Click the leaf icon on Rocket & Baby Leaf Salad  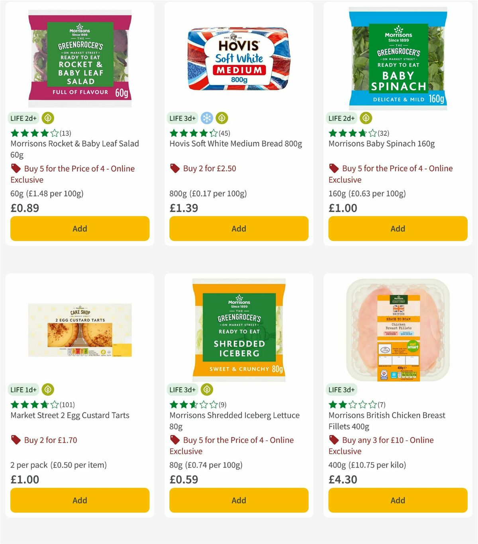click(47, 118)
